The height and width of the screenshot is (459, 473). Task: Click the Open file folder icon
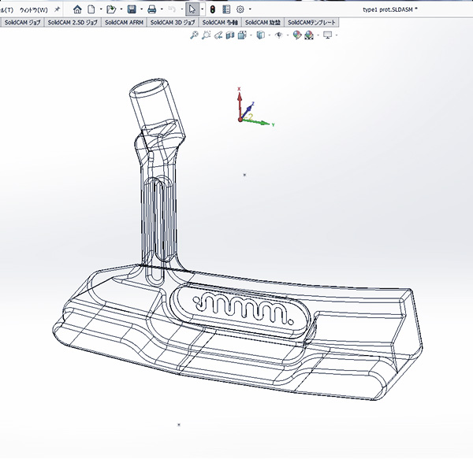(111, 9)
